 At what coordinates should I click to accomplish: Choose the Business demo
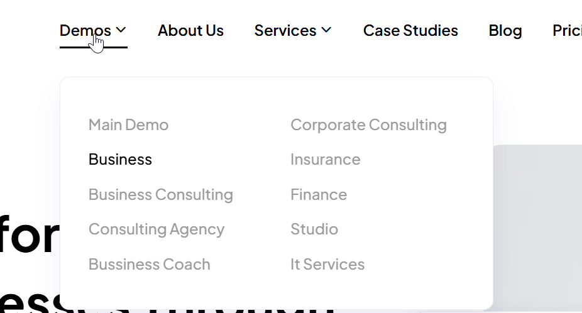pyautogui.click(x=120, y=160)
